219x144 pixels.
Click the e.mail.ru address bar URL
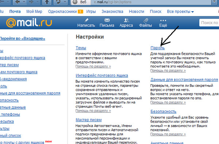tap(112, 2)
